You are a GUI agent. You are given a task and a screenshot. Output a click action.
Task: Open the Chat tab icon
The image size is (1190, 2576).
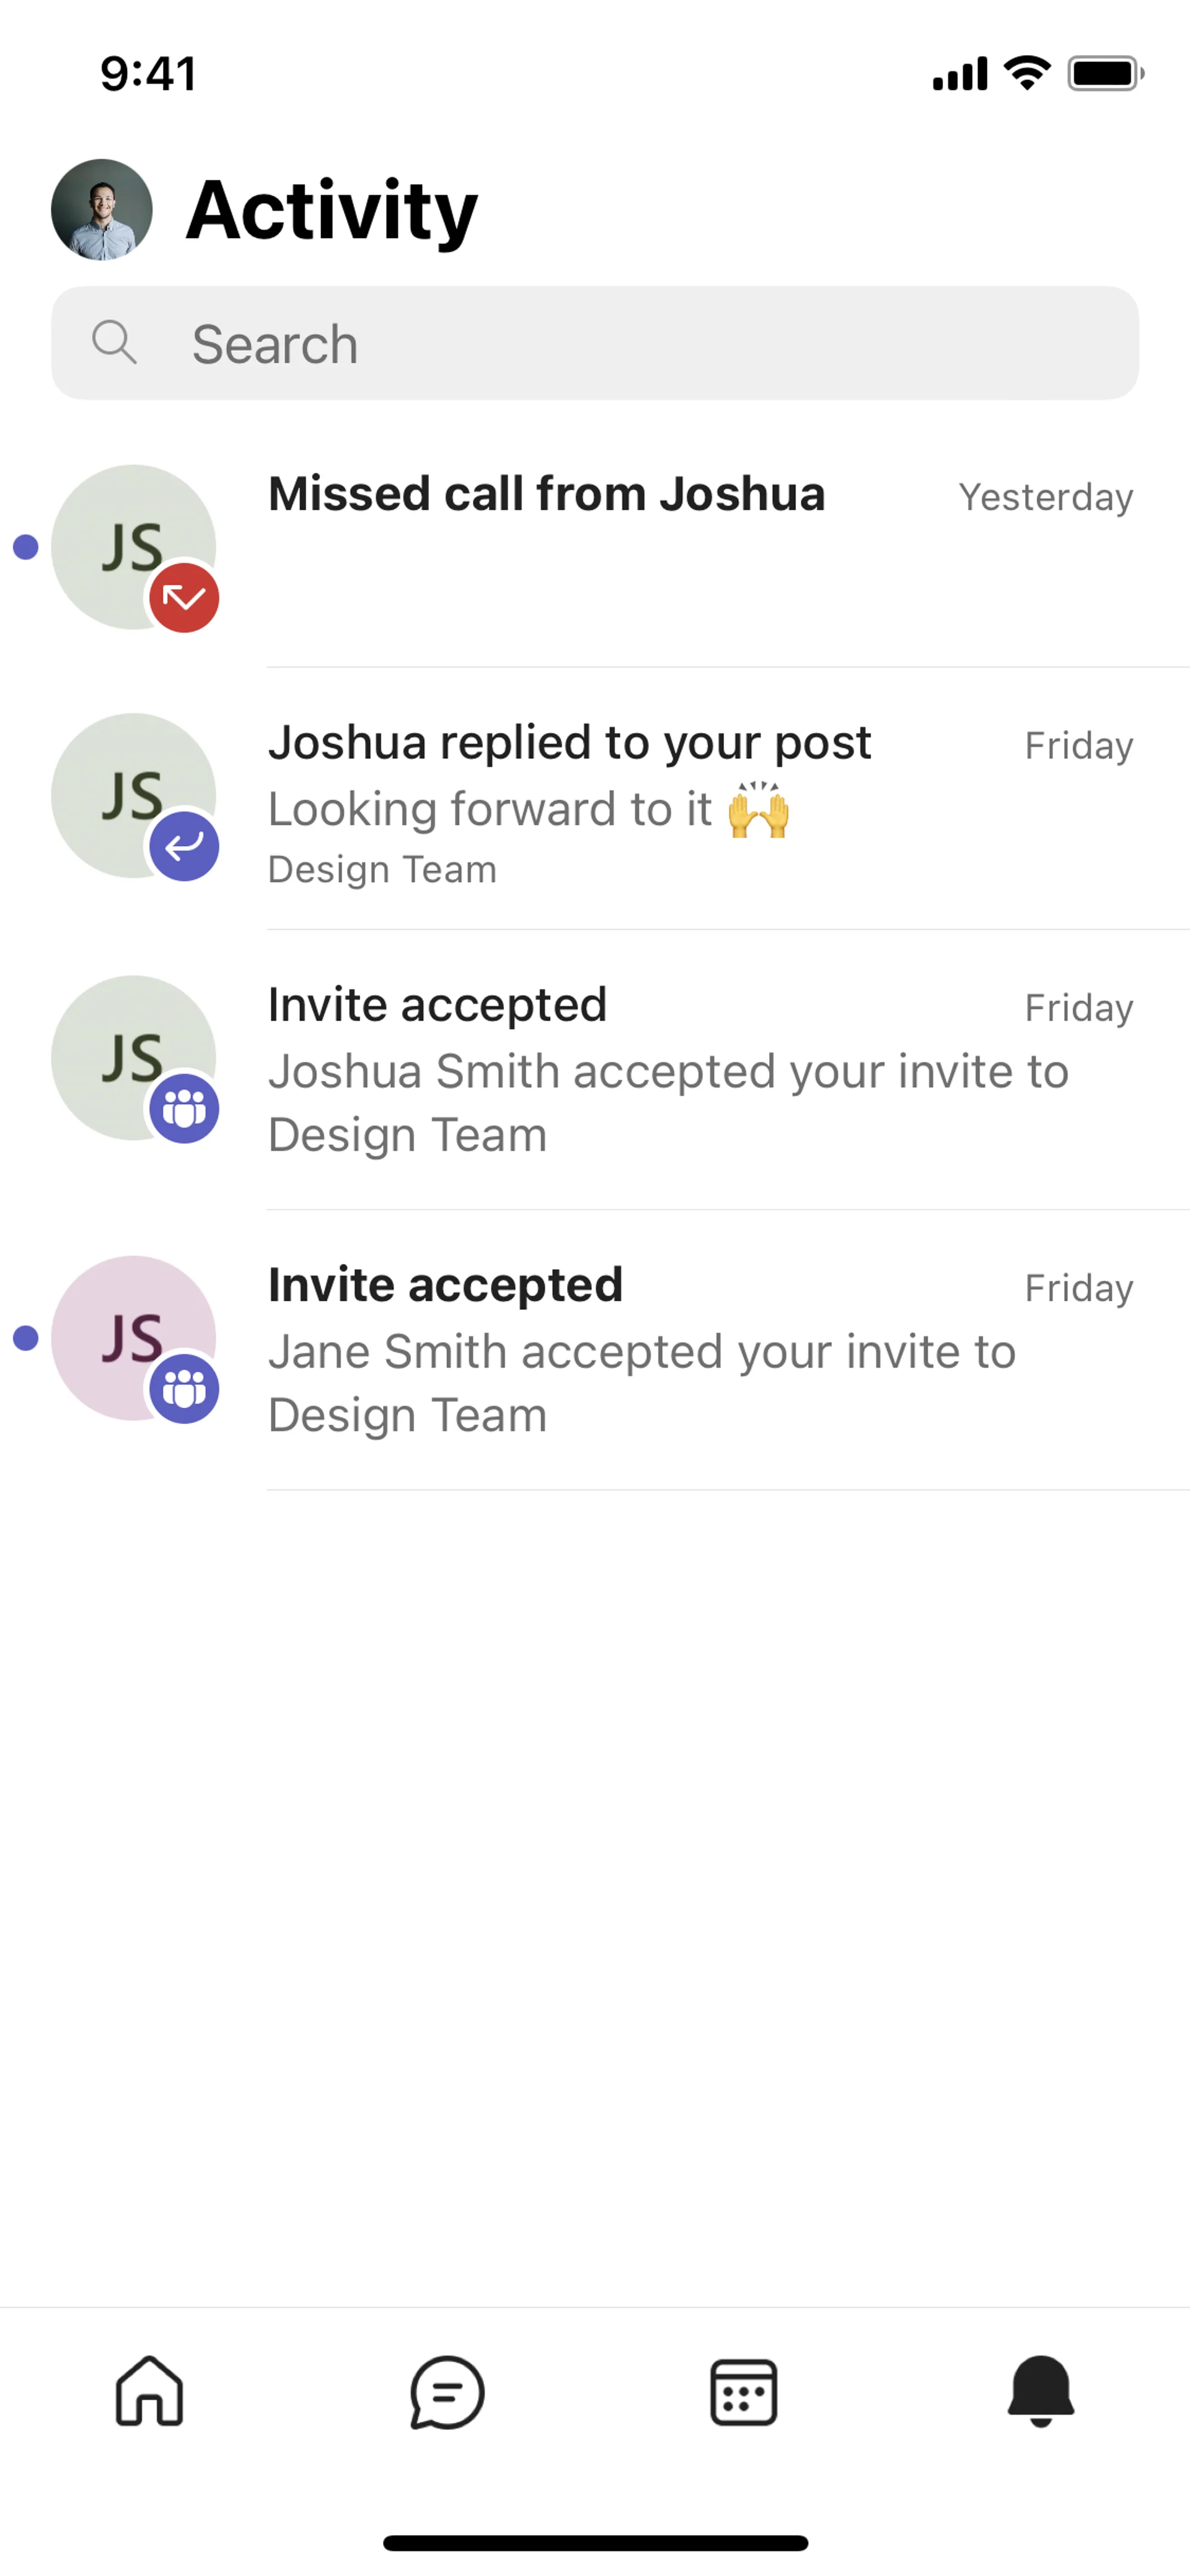click(447, 2392)
